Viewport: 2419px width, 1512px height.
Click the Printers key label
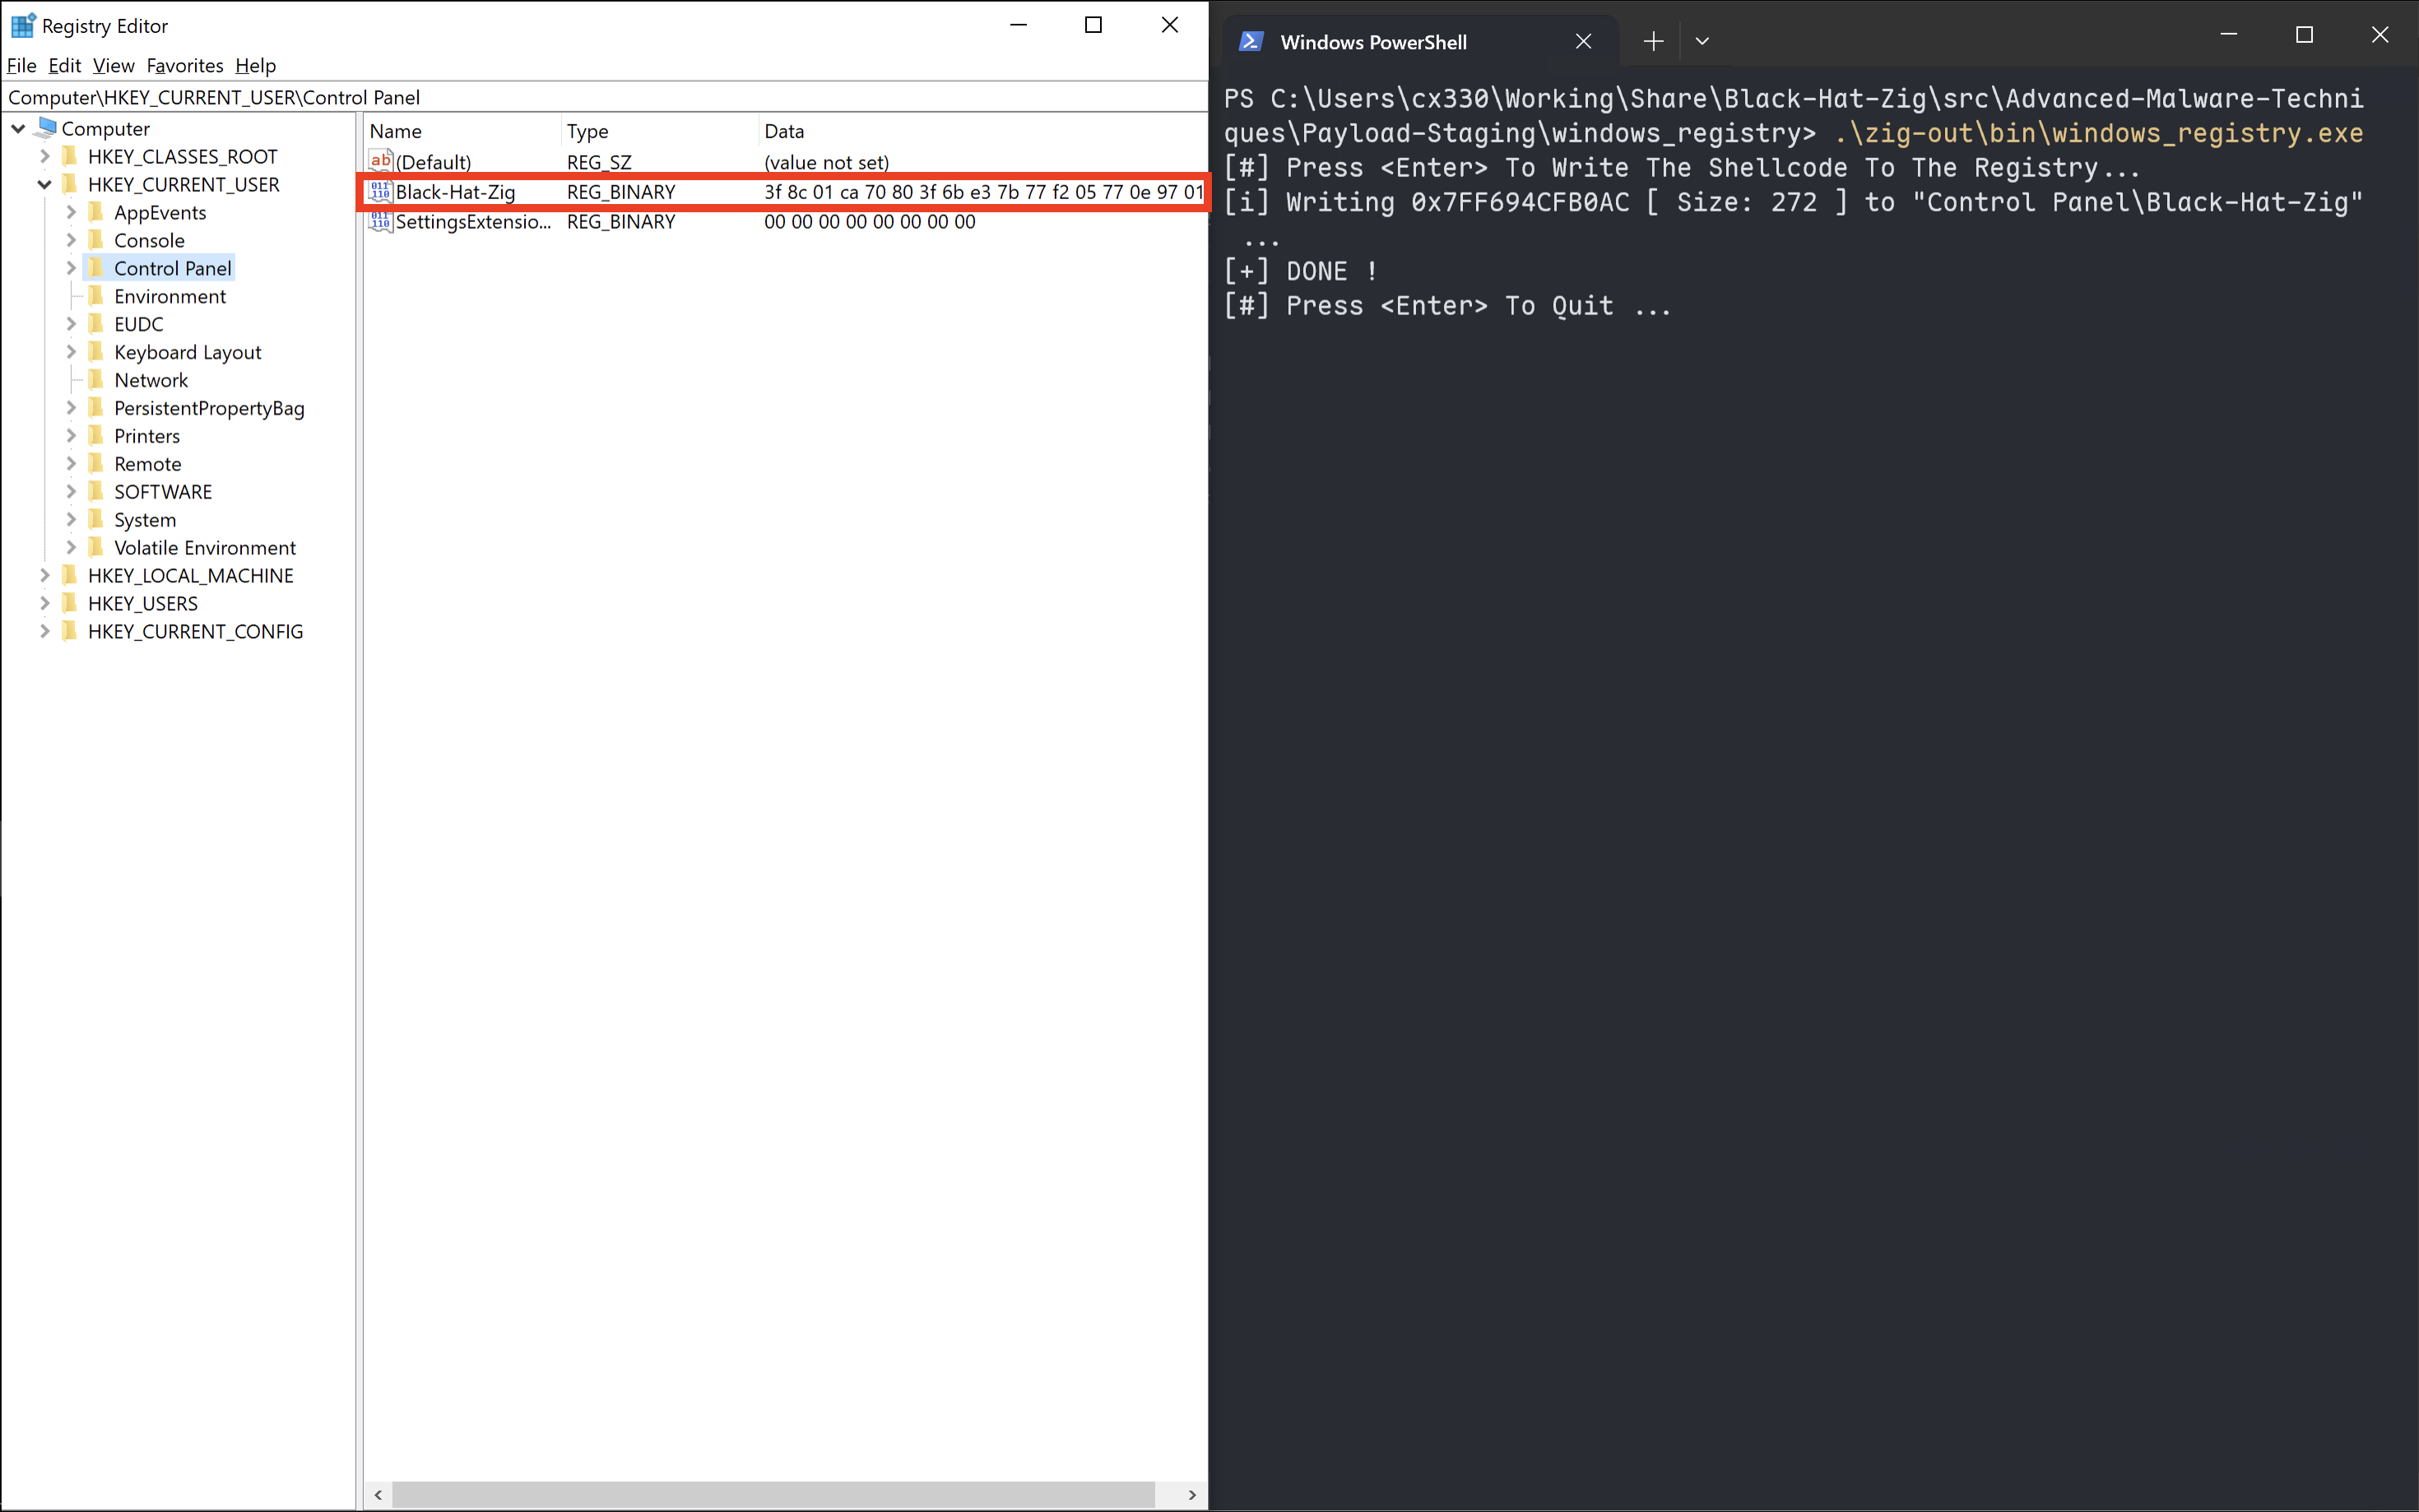click(147, 436)
